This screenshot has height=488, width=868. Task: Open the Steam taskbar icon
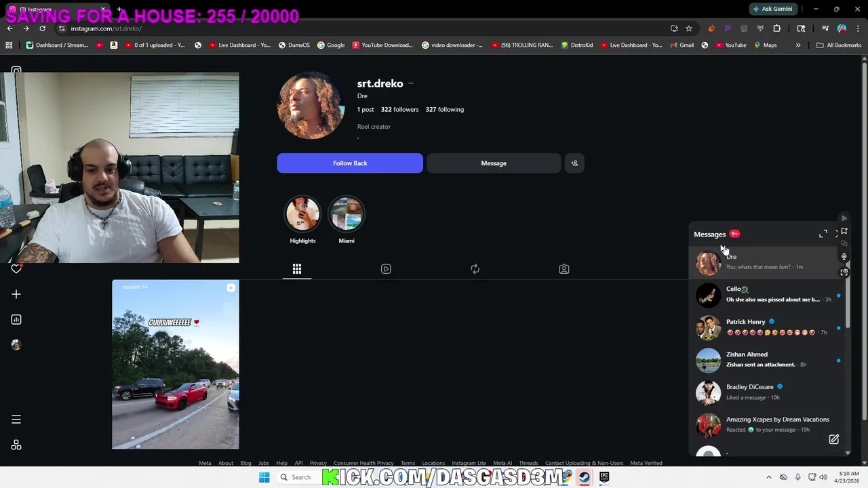[584, 477]
